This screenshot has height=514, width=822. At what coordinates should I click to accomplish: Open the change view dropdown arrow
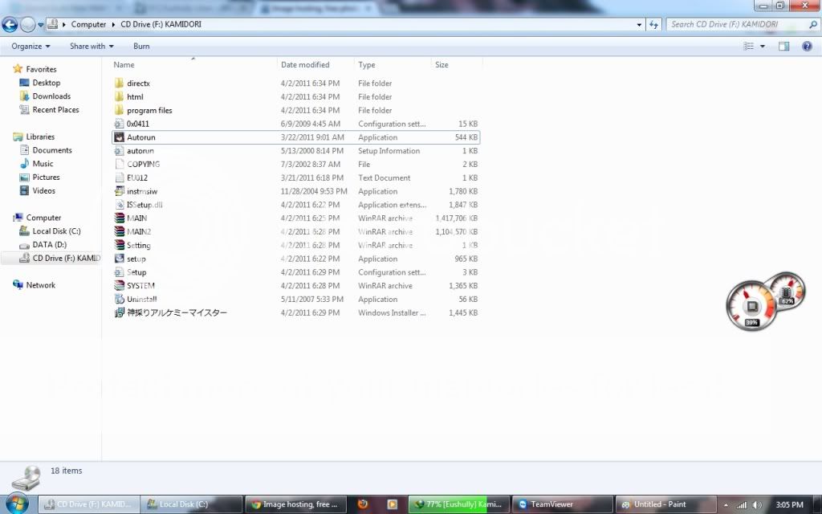763,47
